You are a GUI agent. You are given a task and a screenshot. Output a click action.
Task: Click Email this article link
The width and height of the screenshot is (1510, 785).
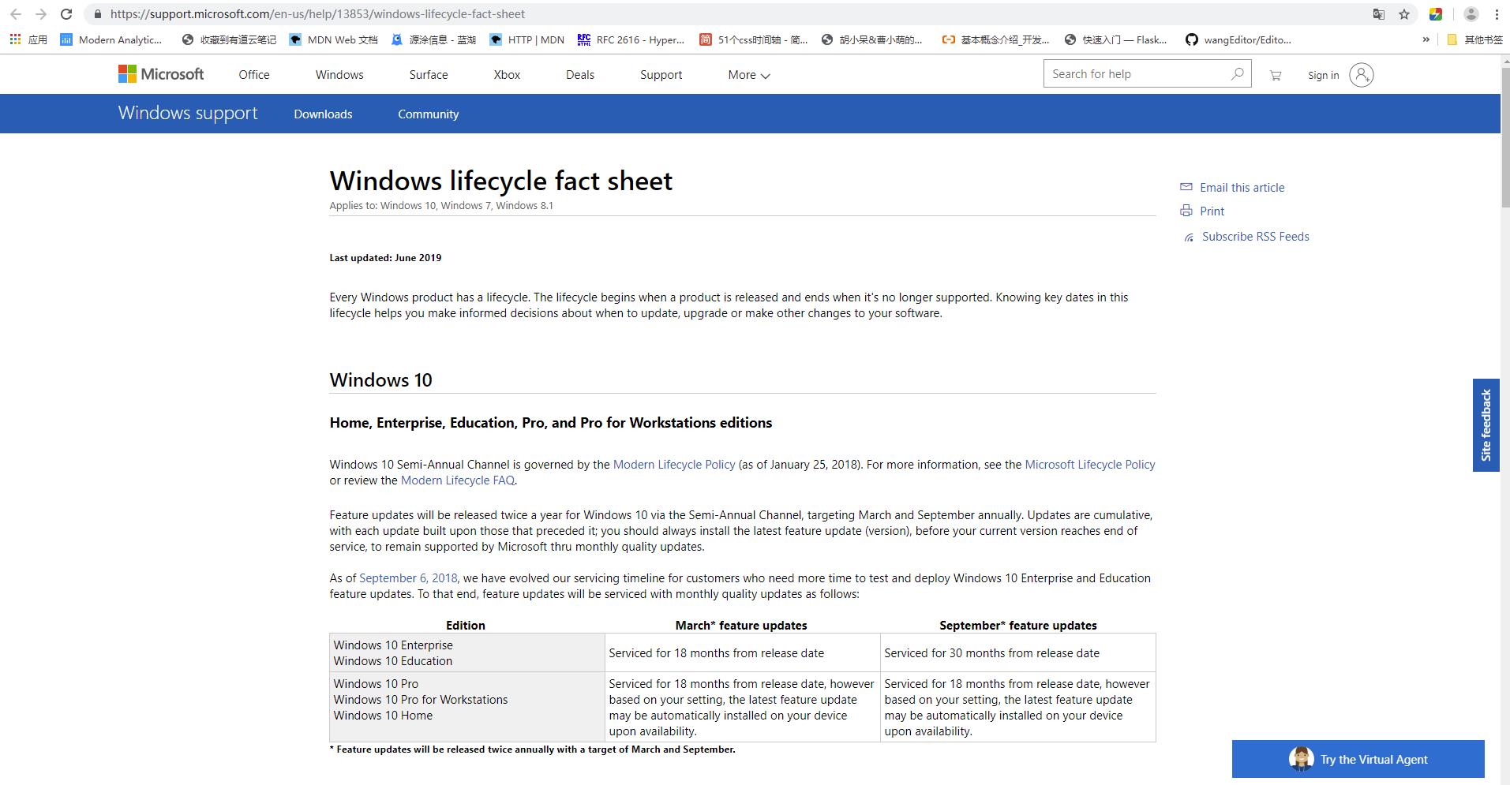point(1242,187)
